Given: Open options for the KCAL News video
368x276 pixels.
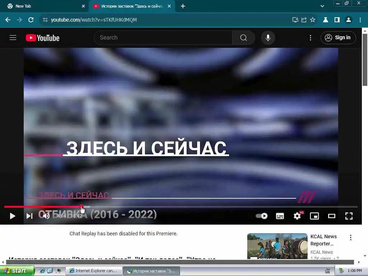Looking at the screenshot, I should click(x=351, y=238).
